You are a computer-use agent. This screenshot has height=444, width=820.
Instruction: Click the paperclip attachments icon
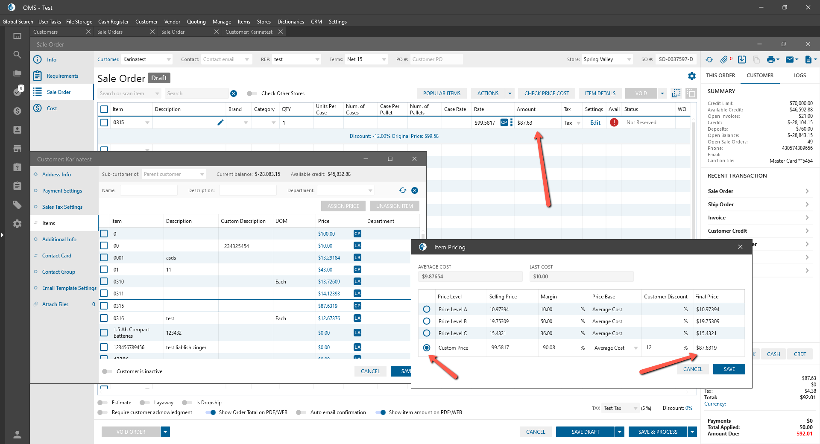tap(724, 60)
